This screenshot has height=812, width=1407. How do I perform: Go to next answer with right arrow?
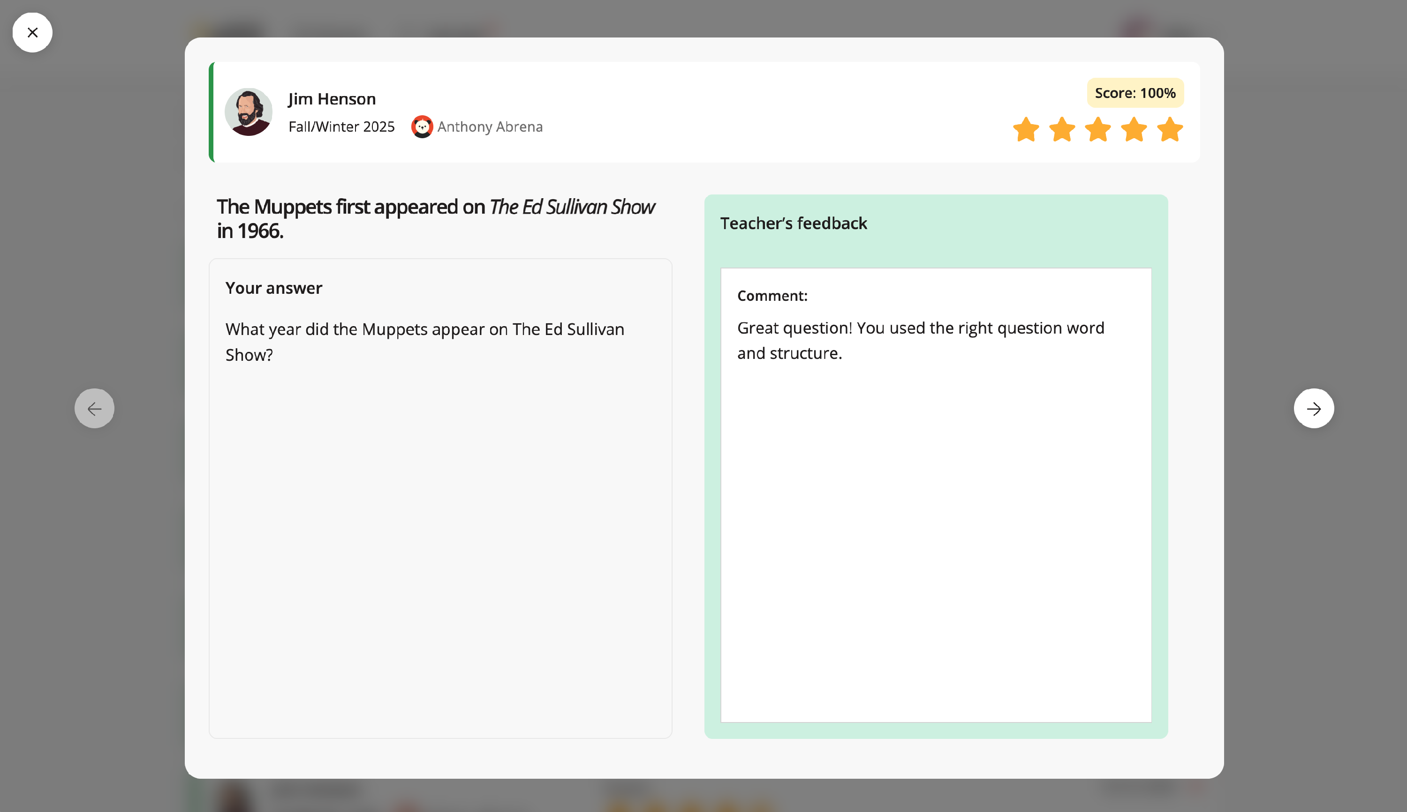point(1313,408)
